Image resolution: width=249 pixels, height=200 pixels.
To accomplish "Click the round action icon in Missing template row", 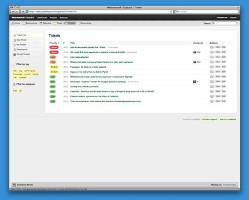I will coord(212,62).
